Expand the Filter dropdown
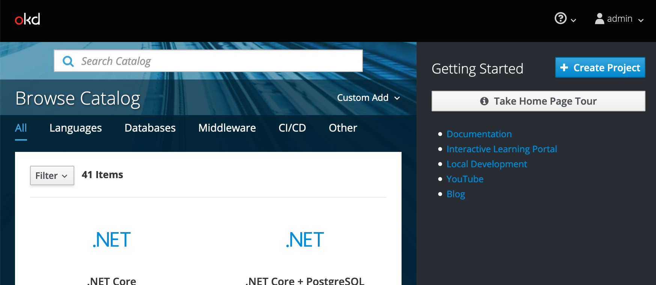Image resolution: width=656 pixels, height=285 pixels. tap(52, 175)
